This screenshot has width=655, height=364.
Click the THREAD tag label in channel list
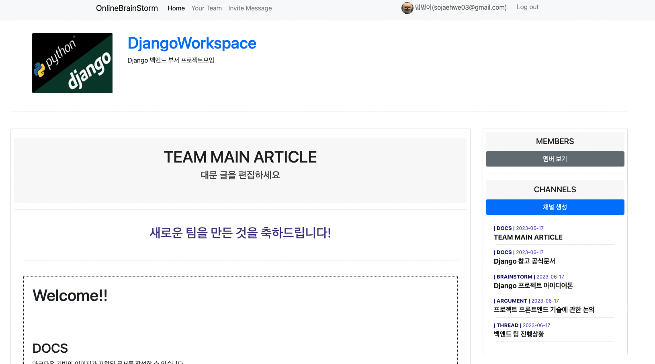508,325
